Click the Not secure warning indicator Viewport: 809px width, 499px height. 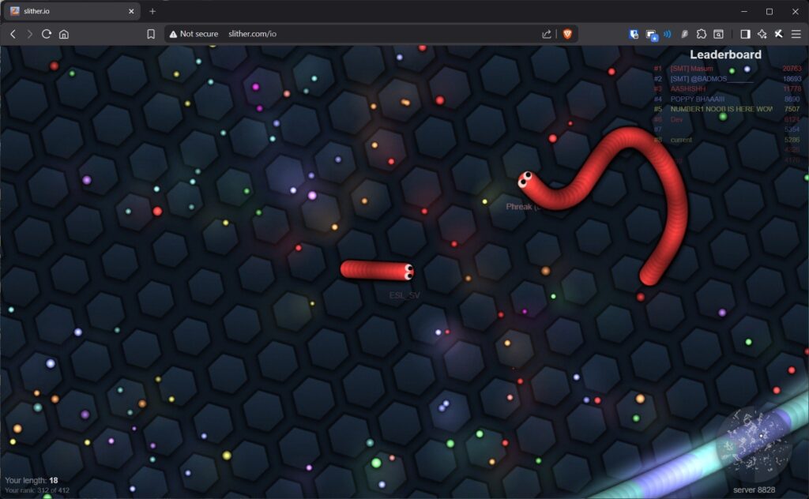click(x=194, y=34)
